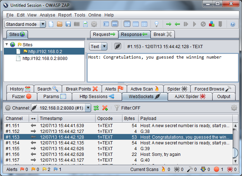Open the Tools menu
The width and height of the screenshot is (242, 176).
tap(80, 15)
